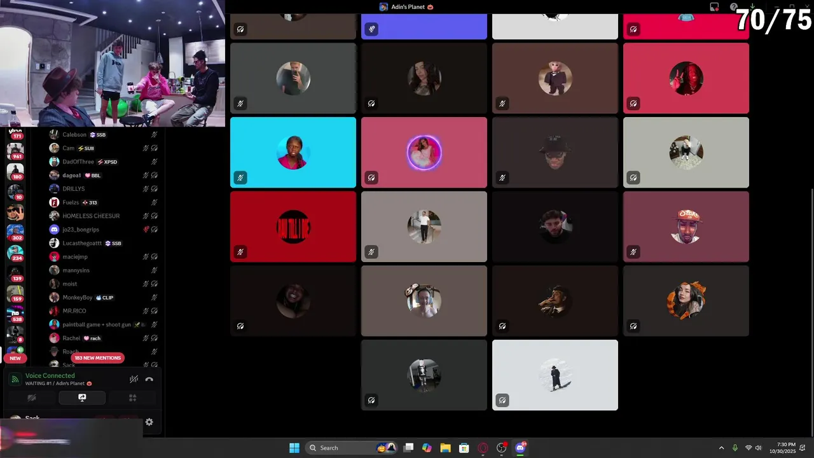Toggle noise suppression in voice panel

134,379
